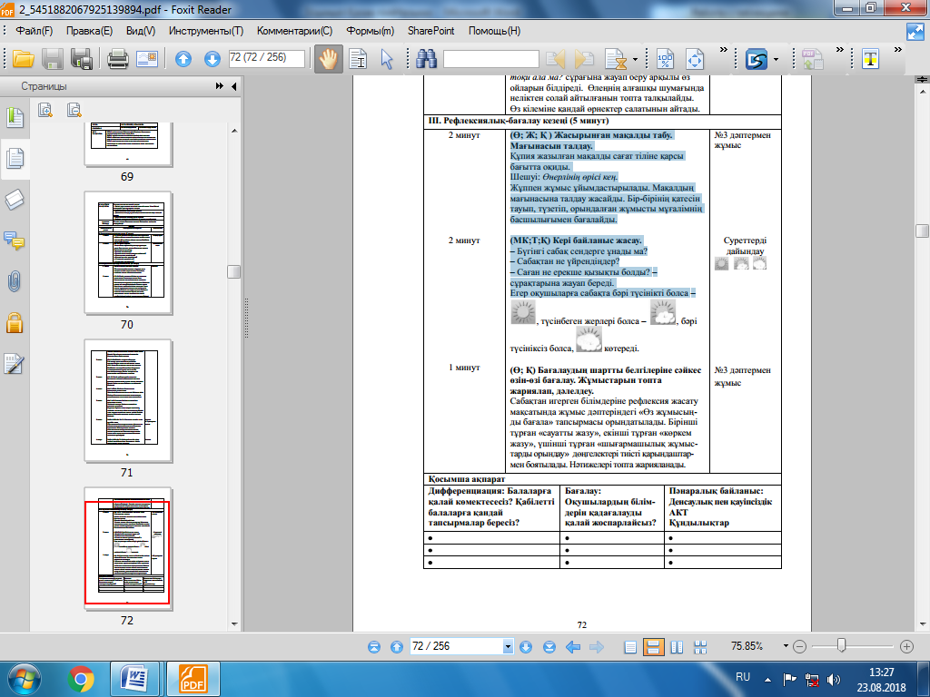Select page 71 thumbnail
The image size is (930, 697).
pyautogui.click(x=127, y=400)
